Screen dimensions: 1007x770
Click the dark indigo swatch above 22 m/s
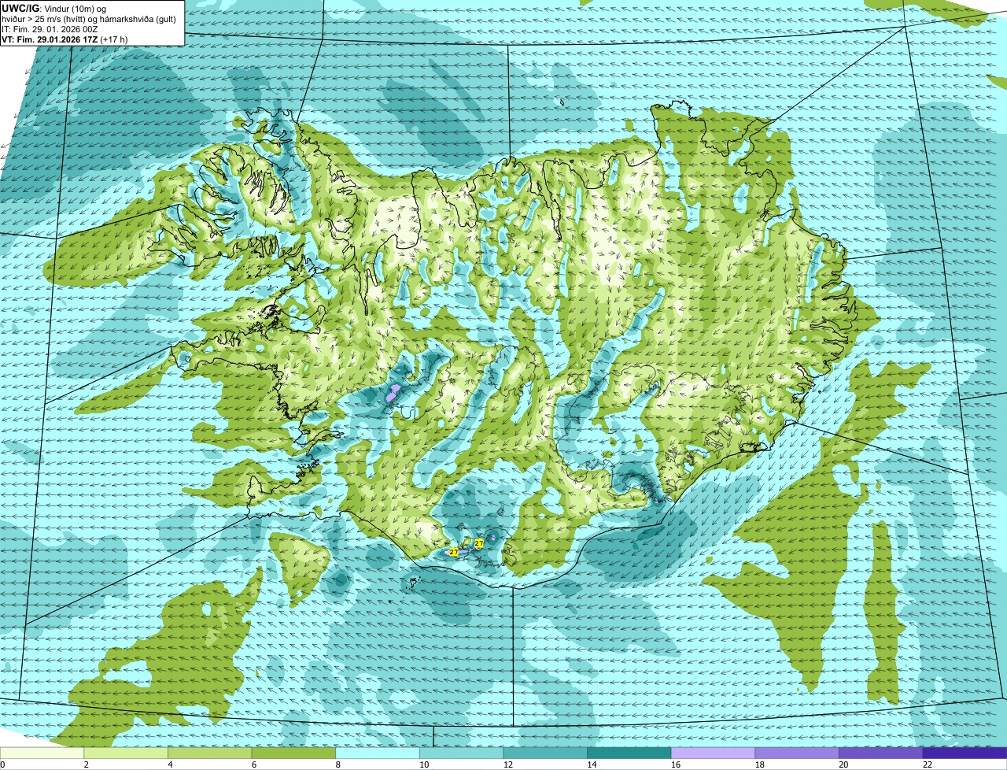point(965,753)
